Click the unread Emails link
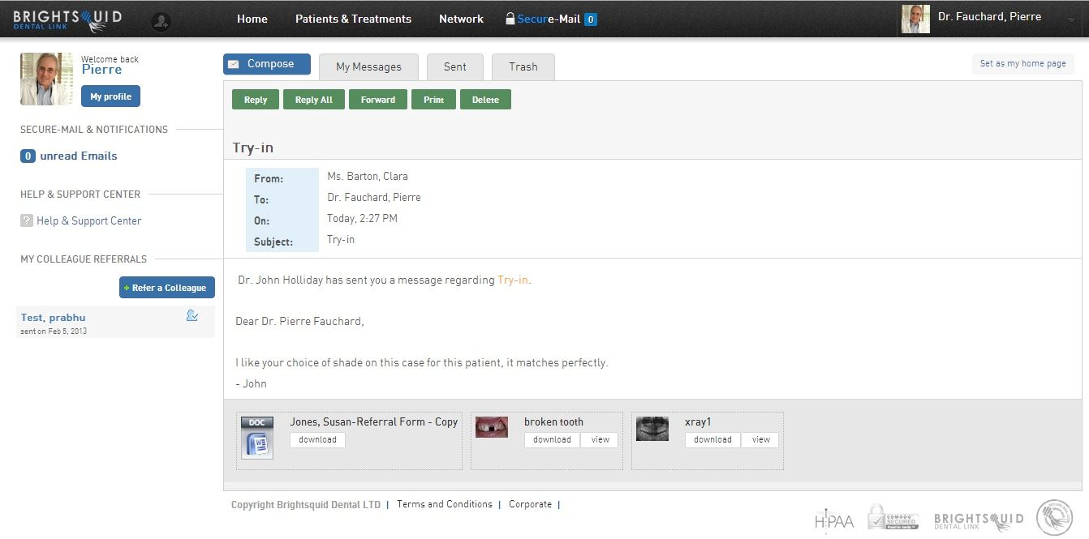The image size is (1089, 539). click(x=79, y=156)
